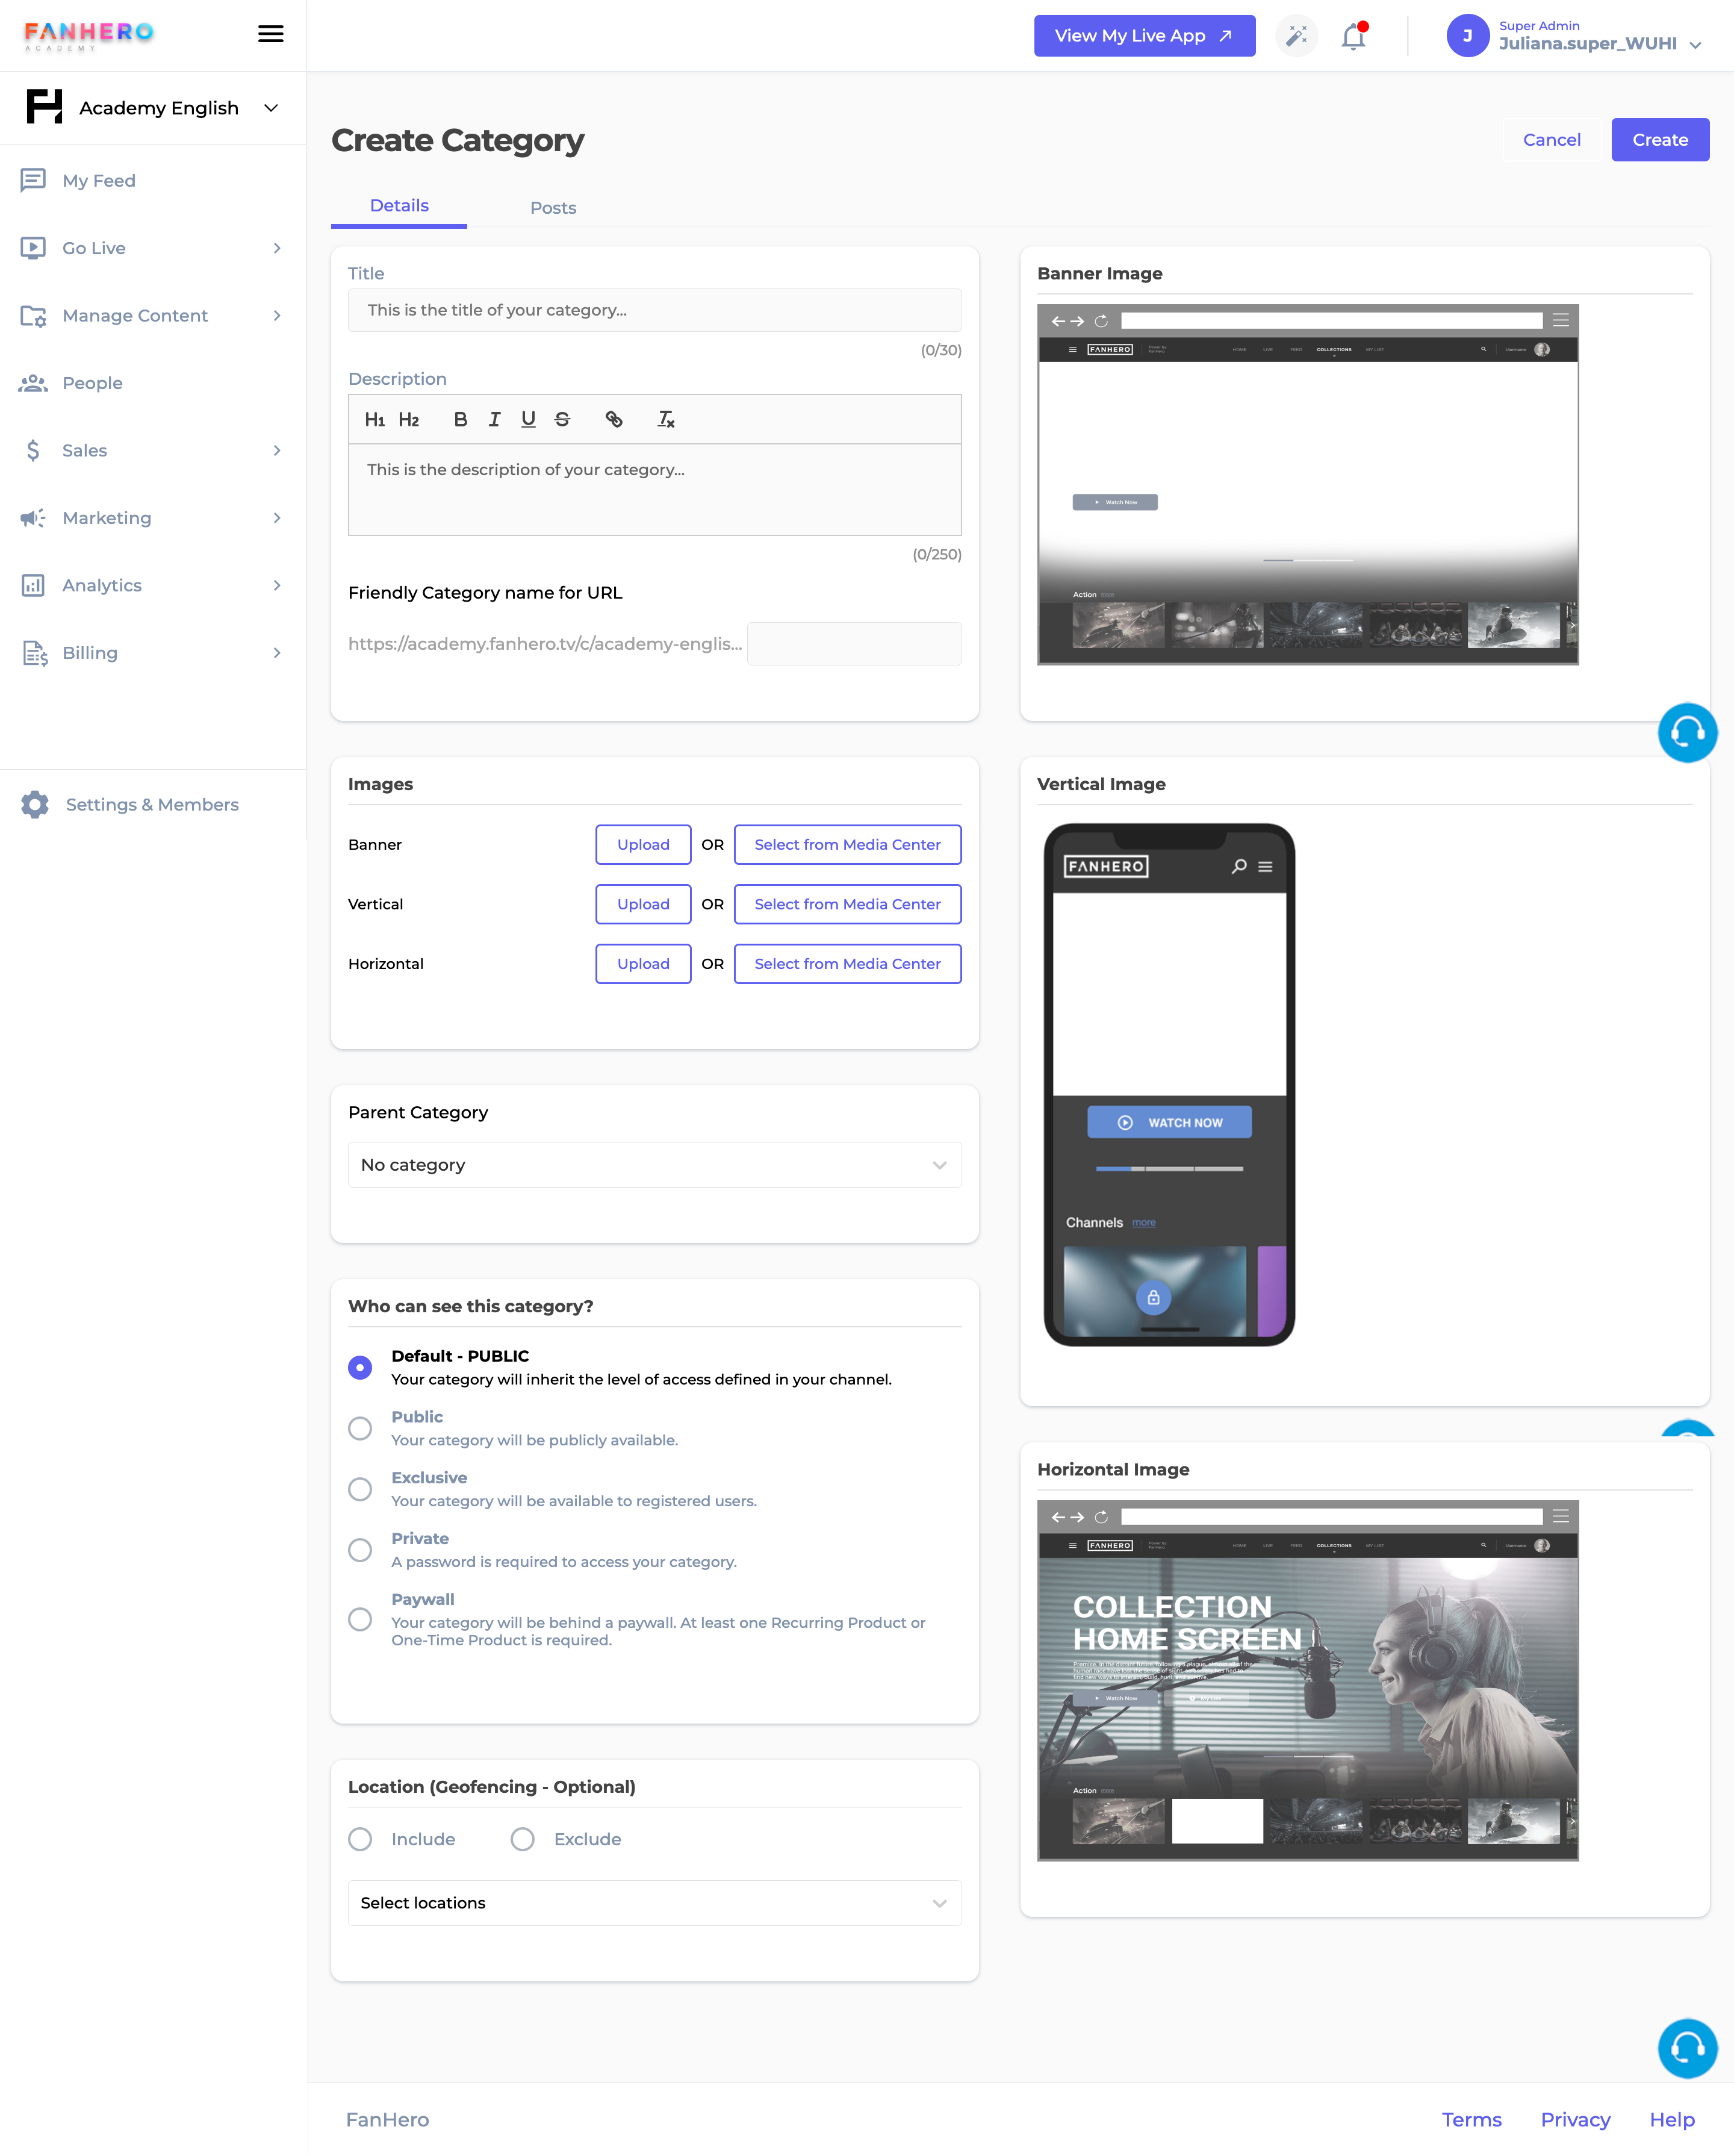Image resolution: width=1734 pixels, height=2156 pixels.
Task: Click the Marketing megaphone icon
Action: [x=33, y=518]
